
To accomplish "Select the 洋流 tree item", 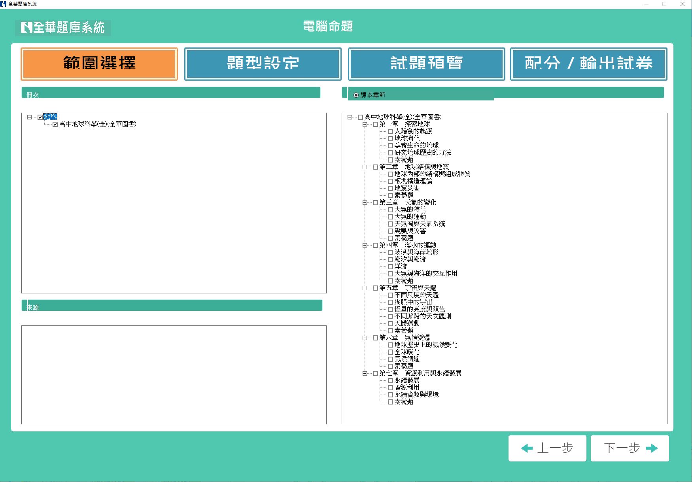I will [x=401, y=267].
